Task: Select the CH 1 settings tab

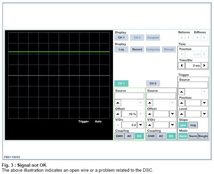Action: click(121, 83)
